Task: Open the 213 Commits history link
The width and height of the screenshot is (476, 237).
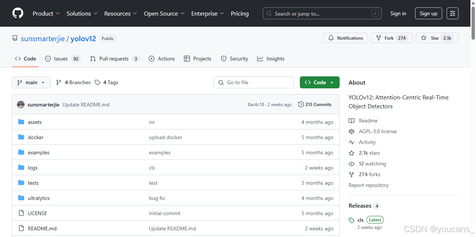Action: tap(315, 105)
